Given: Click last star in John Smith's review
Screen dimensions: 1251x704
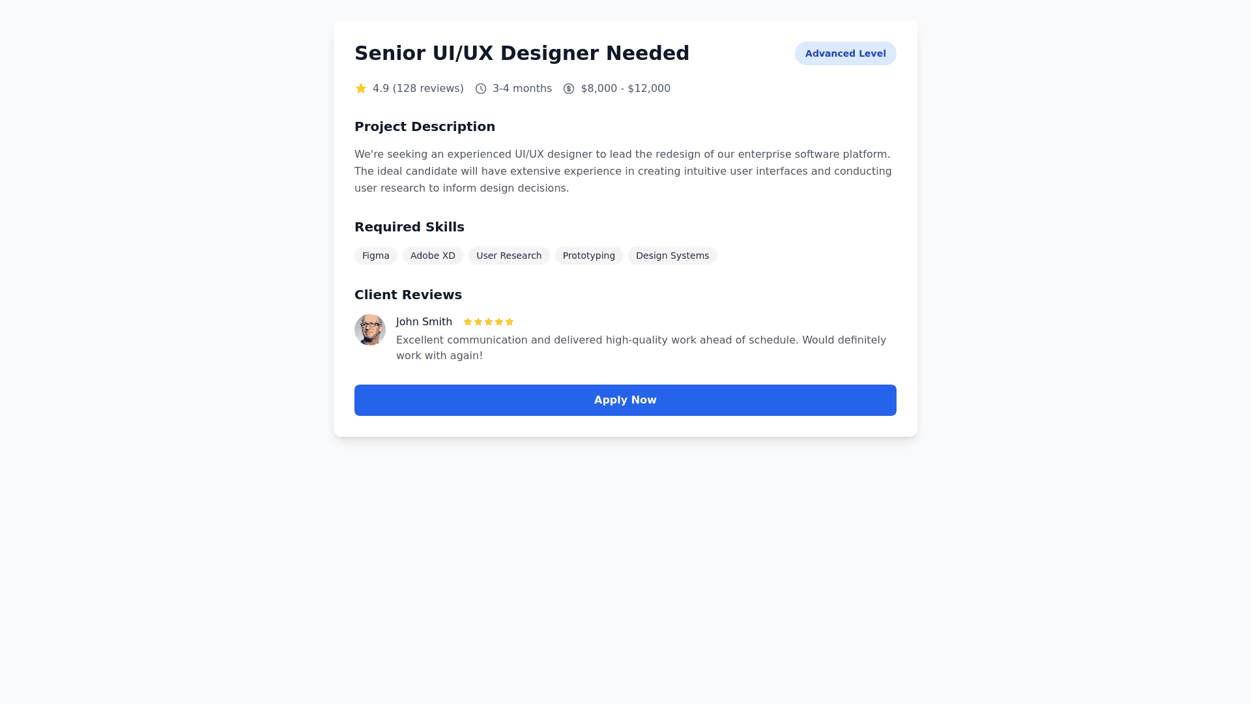Looking at the screenshot, I should point(510,322).
